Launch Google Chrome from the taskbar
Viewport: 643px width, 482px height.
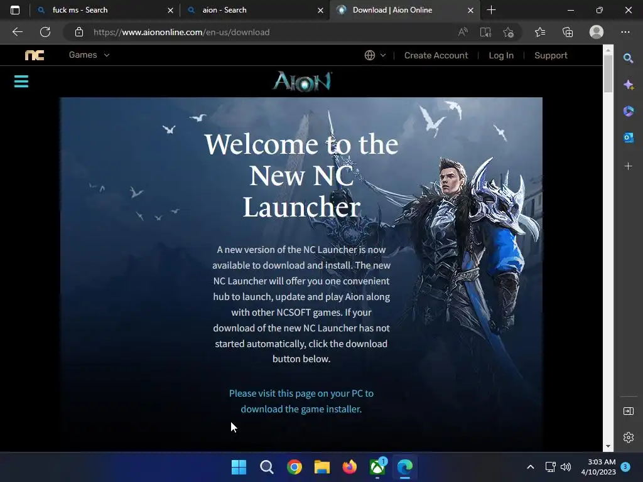(294, 467)
